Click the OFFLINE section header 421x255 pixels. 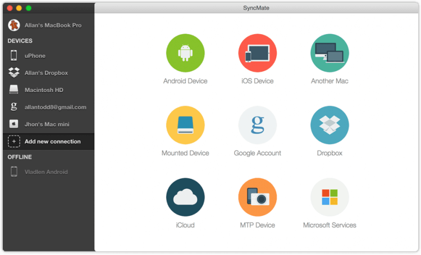click(20, 157)
